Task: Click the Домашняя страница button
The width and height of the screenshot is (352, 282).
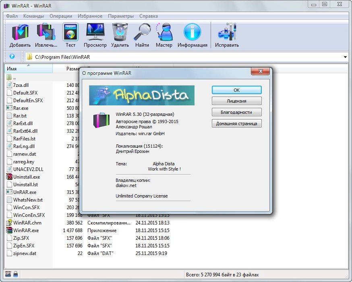Action: click(236, 123)
